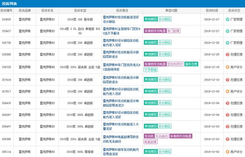Click the 投诉列表 panel title
This screenshot has width=245, height=157.
[10, 3]
